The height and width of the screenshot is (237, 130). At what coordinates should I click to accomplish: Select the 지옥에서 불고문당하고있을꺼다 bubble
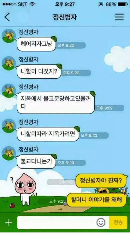(x=55, y=103)
